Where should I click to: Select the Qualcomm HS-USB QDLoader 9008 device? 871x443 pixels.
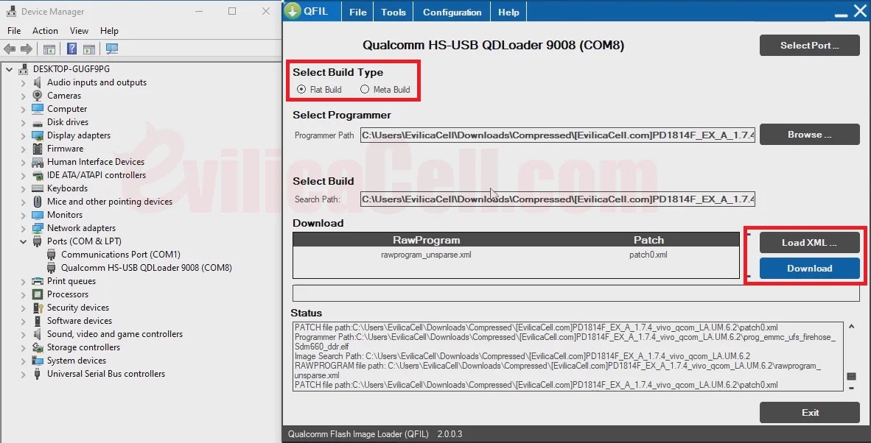146,268
